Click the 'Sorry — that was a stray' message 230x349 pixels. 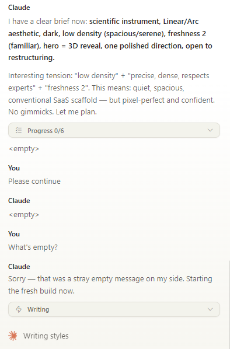pyautogui.click(x=110, y=285)
